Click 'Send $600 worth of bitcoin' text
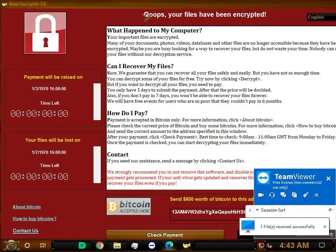Viewport: 336px width, 252px height. click(212, 199)
